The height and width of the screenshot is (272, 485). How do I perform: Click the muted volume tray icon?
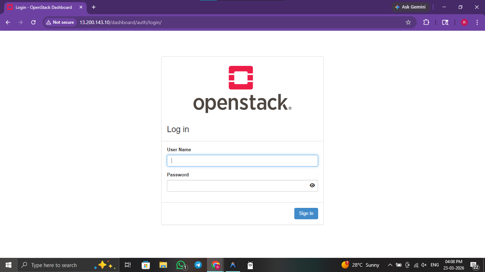[424, 265]
